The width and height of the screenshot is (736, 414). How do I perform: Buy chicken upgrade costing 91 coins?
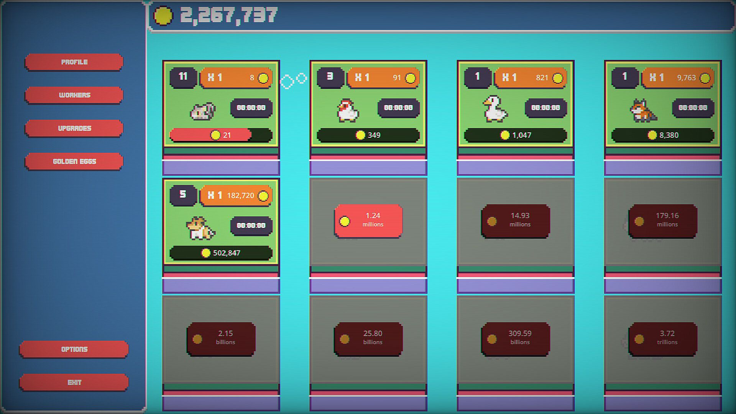[x=383, y=78]
